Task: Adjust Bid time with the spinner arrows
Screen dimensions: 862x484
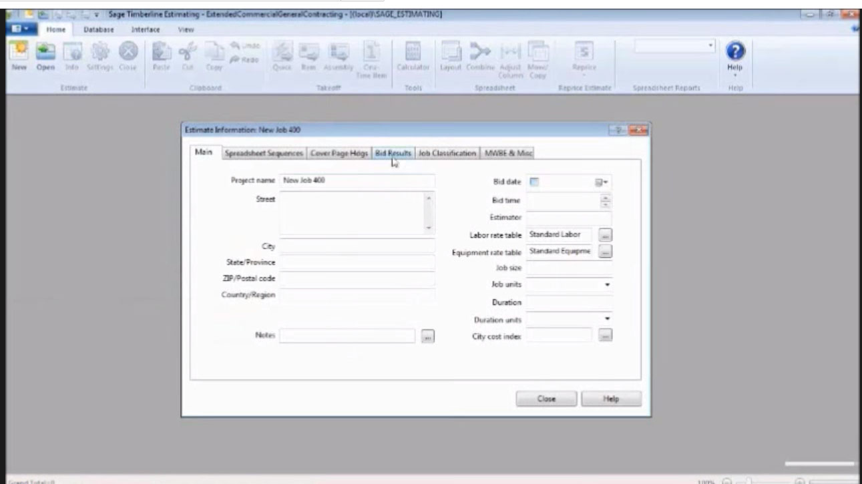Action: point(606,200)
